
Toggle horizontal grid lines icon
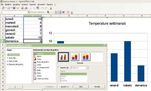pyautogui.click(x=56, y=12)
